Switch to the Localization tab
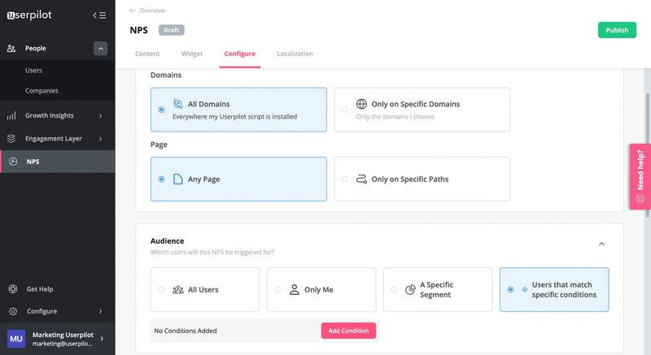This screenshot has height=355, width=651. point(295,54)
